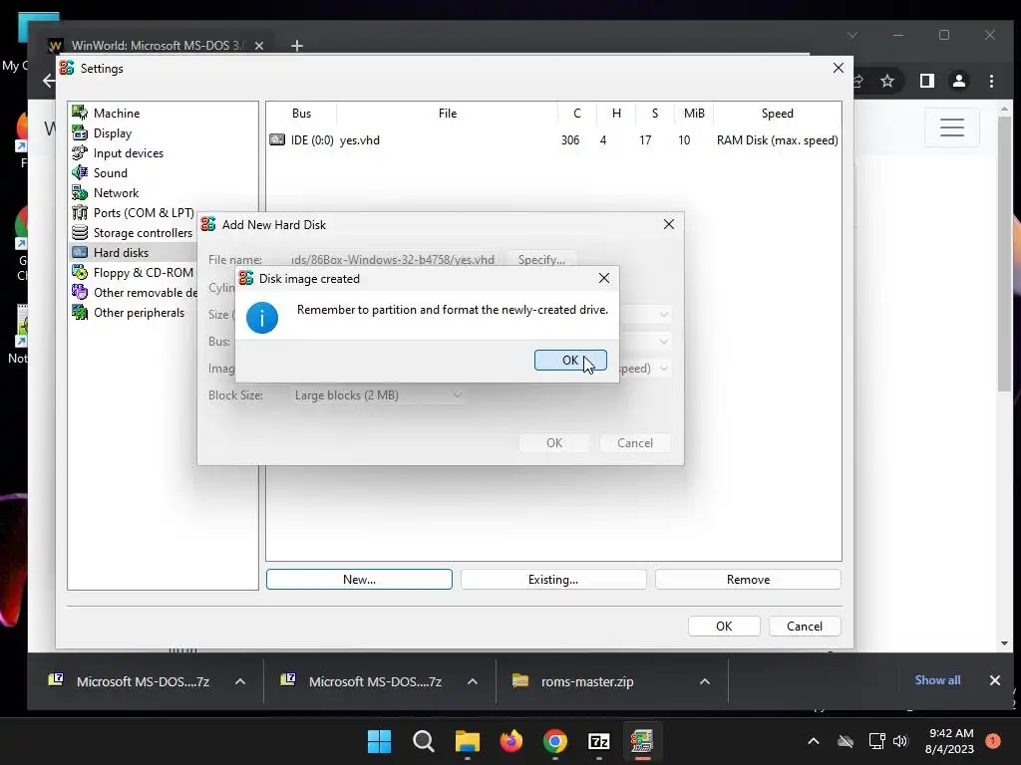Expand first Microsoft MS-DOS 7z download options
The height and width of the screenshot is (765, 1021).
pos(240,681)
